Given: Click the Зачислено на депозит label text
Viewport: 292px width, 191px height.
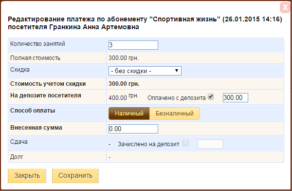Looking at the screenshot, I should [x=148, y=144].
